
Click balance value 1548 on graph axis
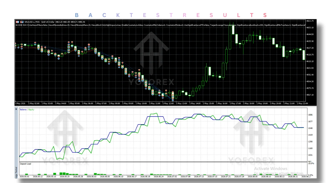pos(310,128)
